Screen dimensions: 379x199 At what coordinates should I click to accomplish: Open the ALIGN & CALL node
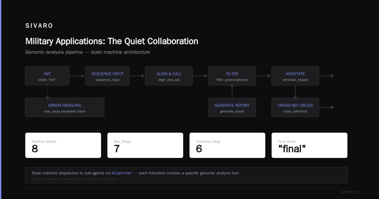point(169,76)
